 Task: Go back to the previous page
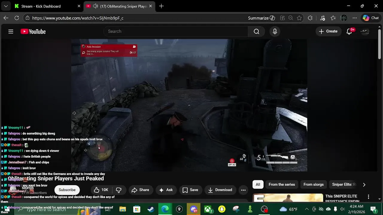pos(6,18)
